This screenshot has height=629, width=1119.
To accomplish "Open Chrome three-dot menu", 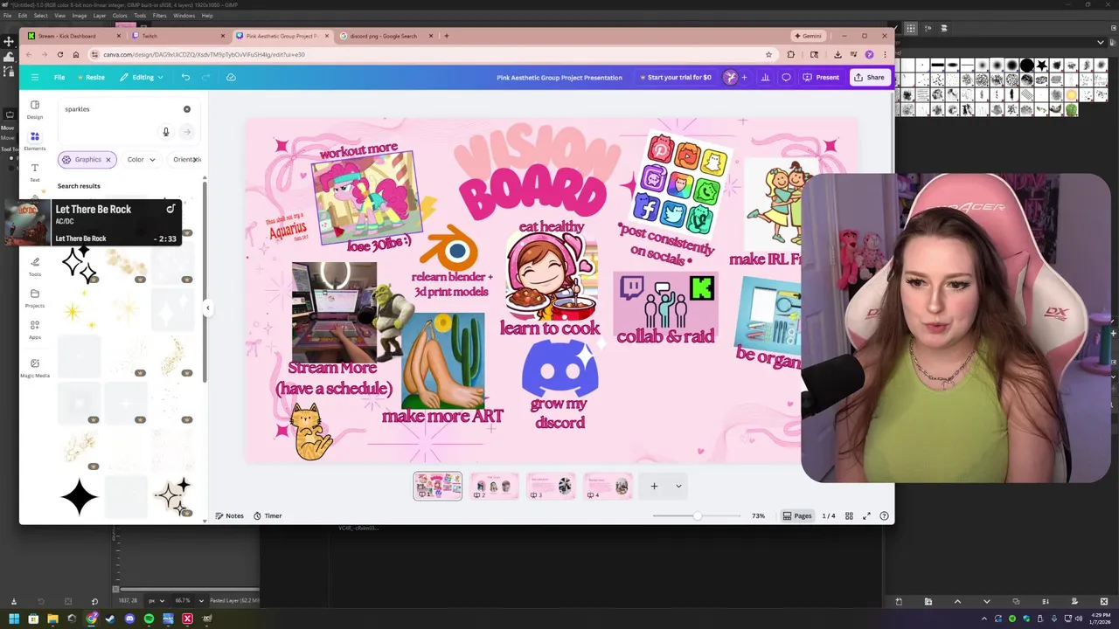I will click(885, 54).
